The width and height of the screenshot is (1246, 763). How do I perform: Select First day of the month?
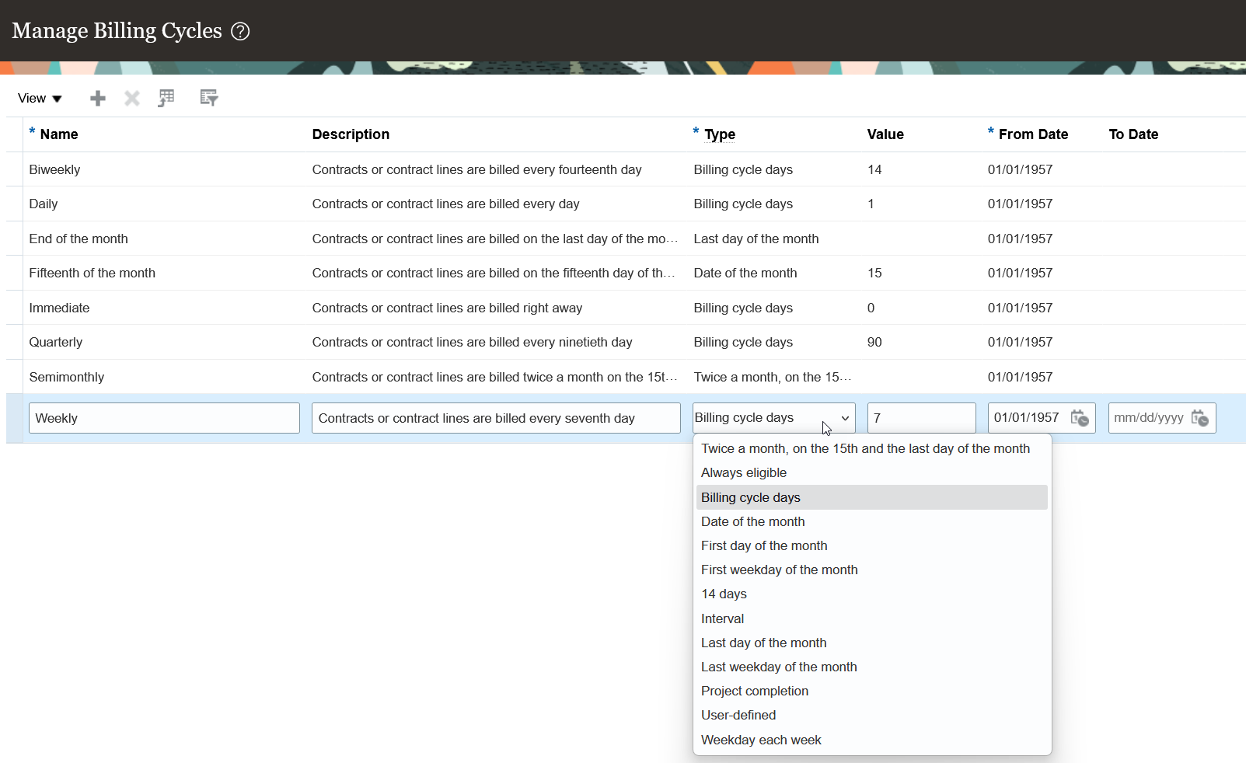pos(872,545)
